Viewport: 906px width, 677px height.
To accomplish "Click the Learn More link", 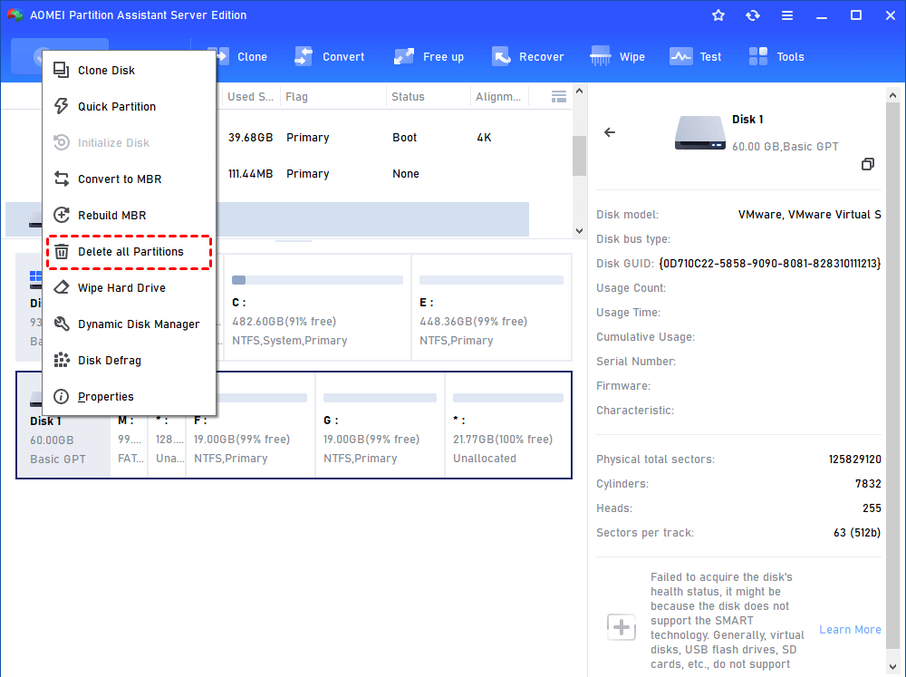I will [x=850, y=629].
